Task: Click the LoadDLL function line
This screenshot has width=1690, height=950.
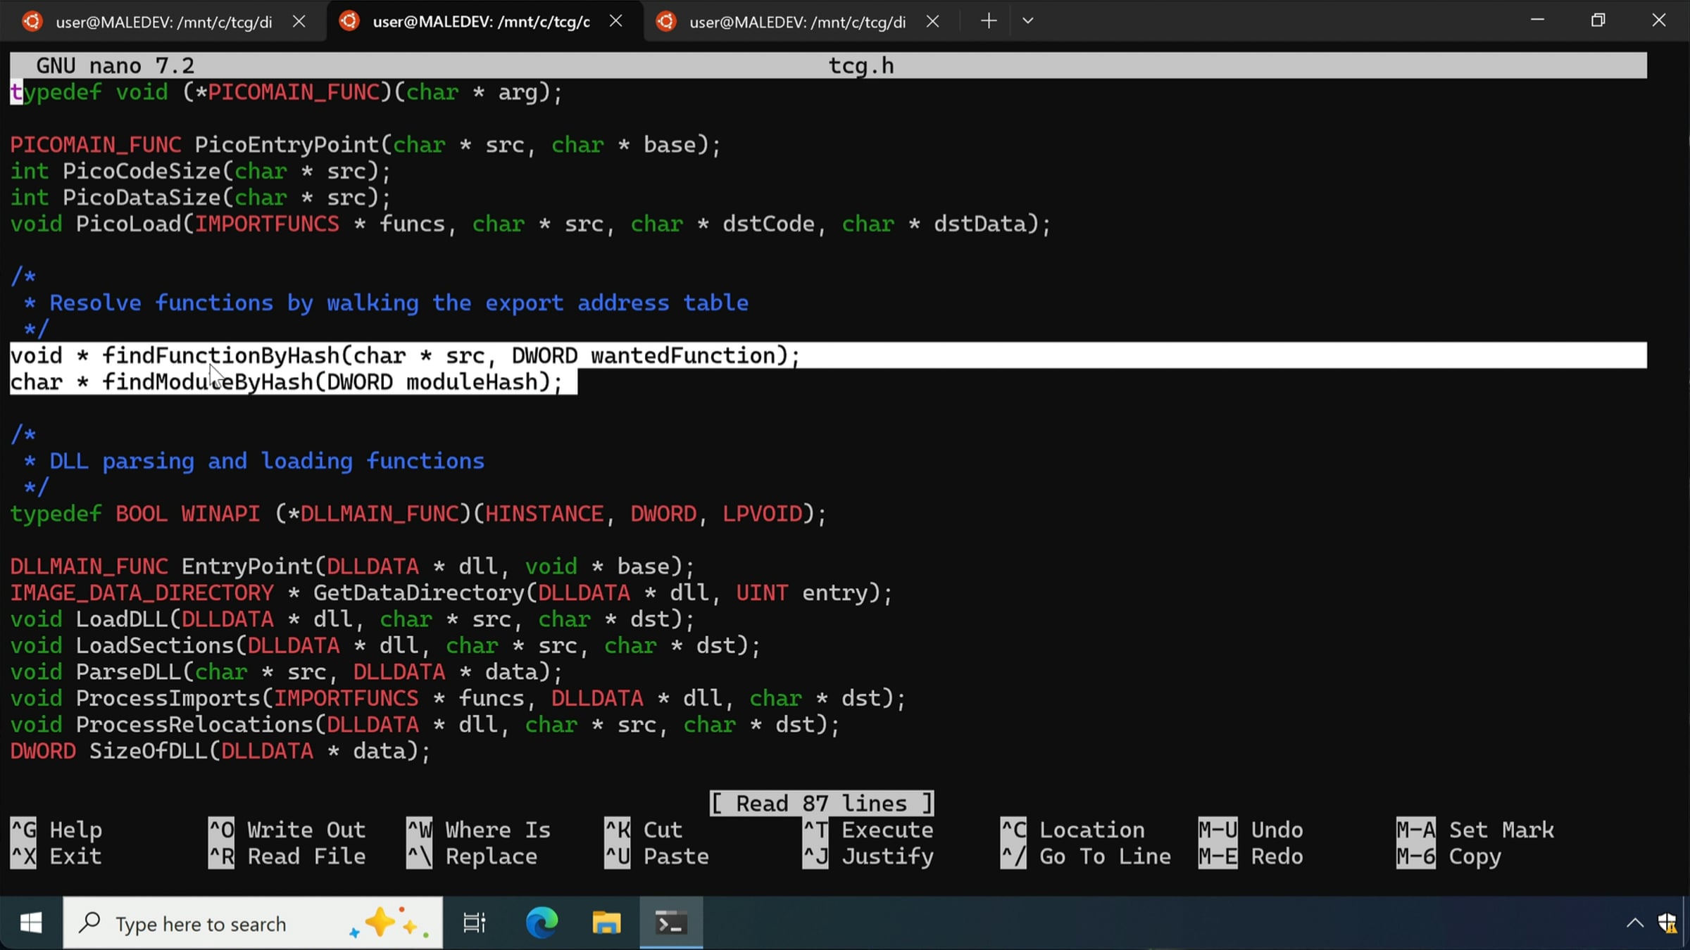Action: [353, 619]
